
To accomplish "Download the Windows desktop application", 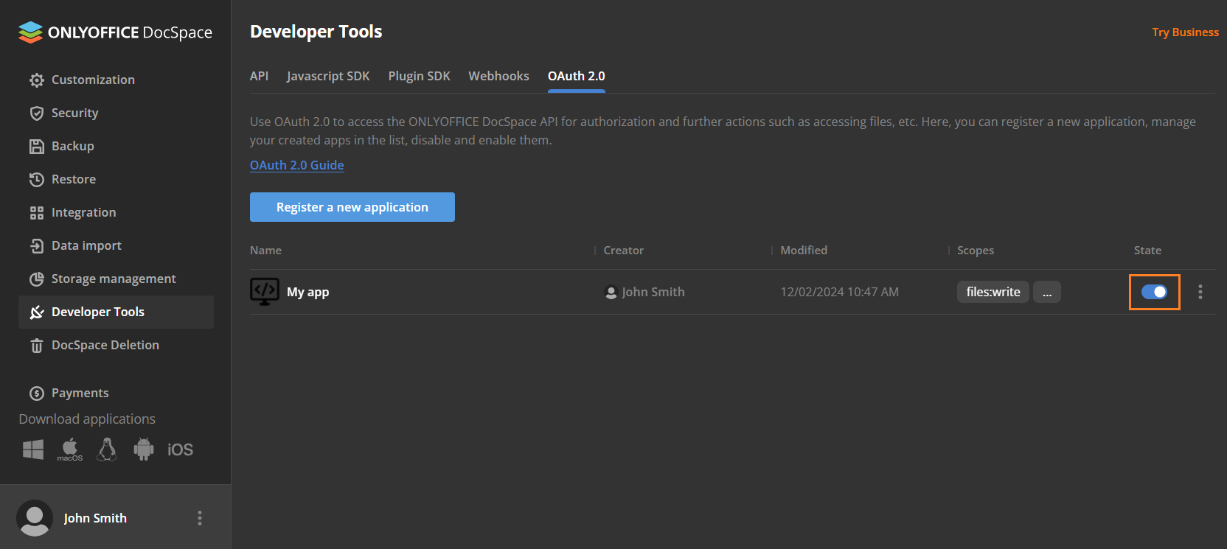I will (33, 450).
